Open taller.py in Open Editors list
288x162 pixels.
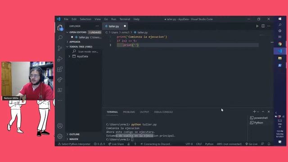tap(84, 37)
